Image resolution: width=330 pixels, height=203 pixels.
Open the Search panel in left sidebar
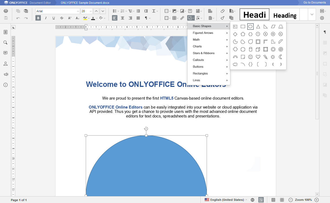pyautogui.click(x=5, y=42)
